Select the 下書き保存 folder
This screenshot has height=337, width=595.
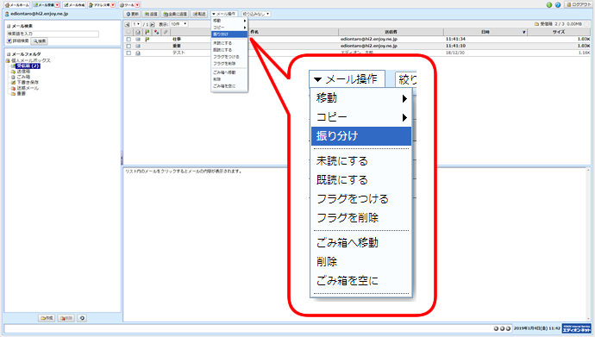point(28,82)
